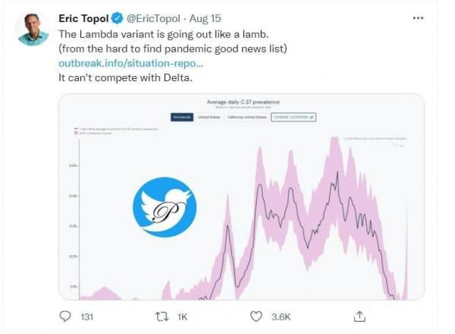Click the reply speech bubble icon
455x334 pixels.
(x=66, y=316)
